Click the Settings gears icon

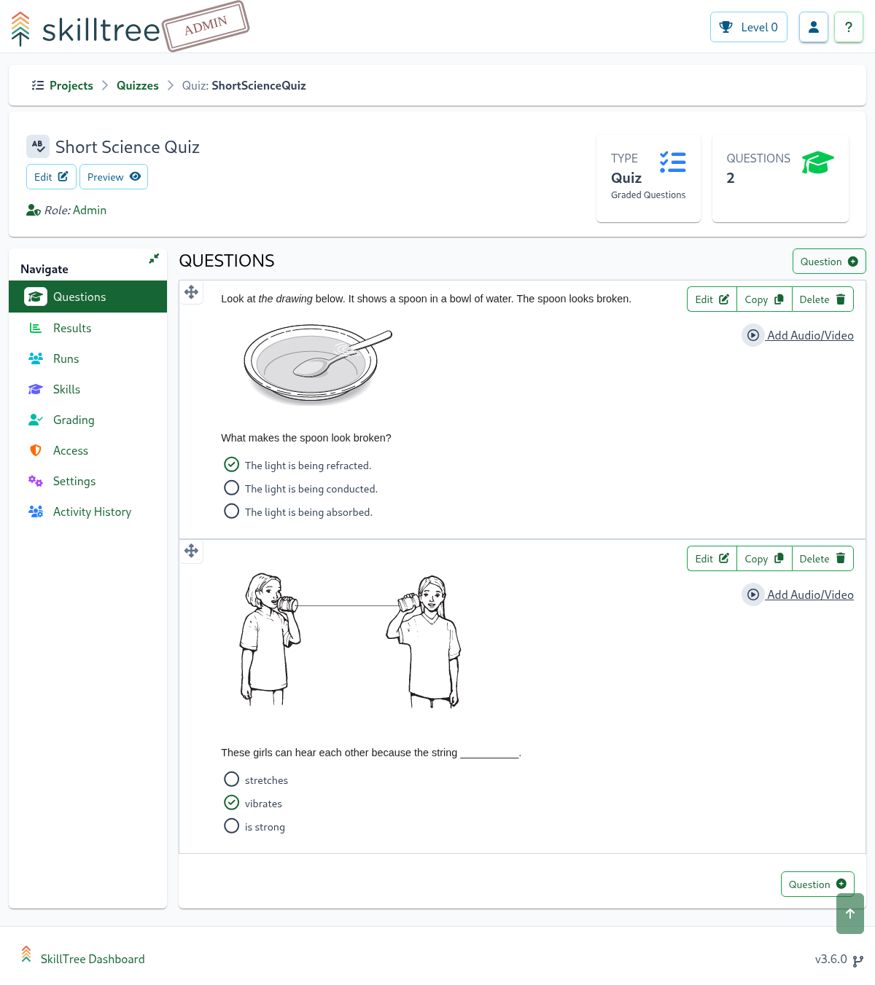35,481
